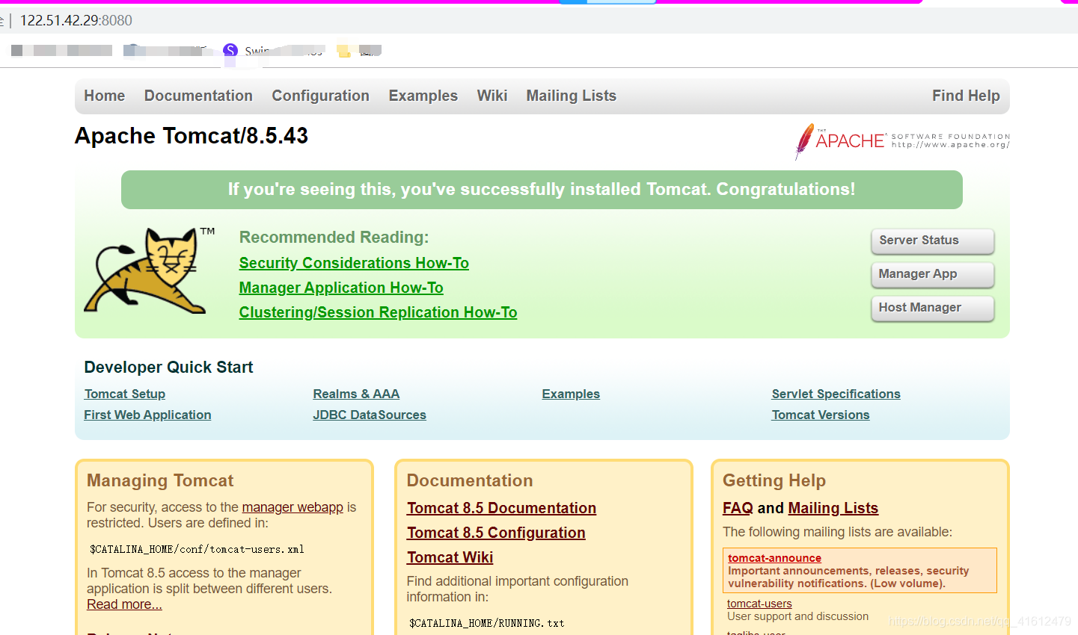Open Tomcat 8.5 Configuration link
Viewport: 1078px width, 635px height.
(496, 533)
